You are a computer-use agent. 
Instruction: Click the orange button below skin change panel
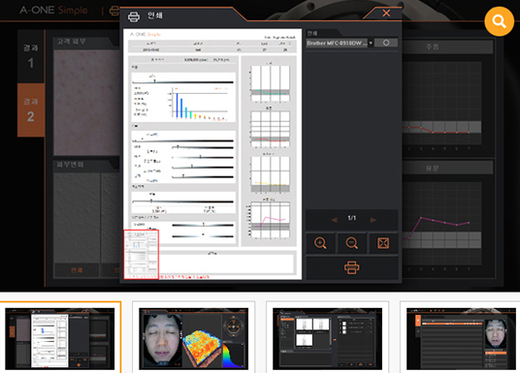pos(77,270)
